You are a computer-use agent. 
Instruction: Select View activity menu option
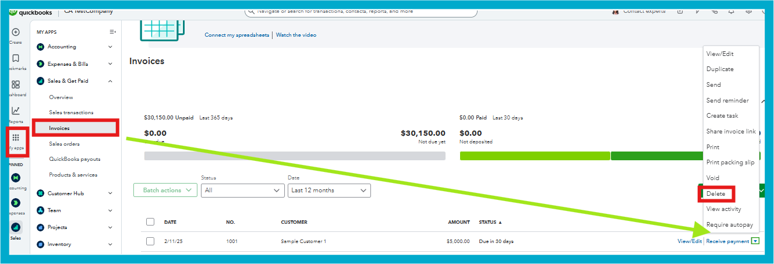point(723,209)
